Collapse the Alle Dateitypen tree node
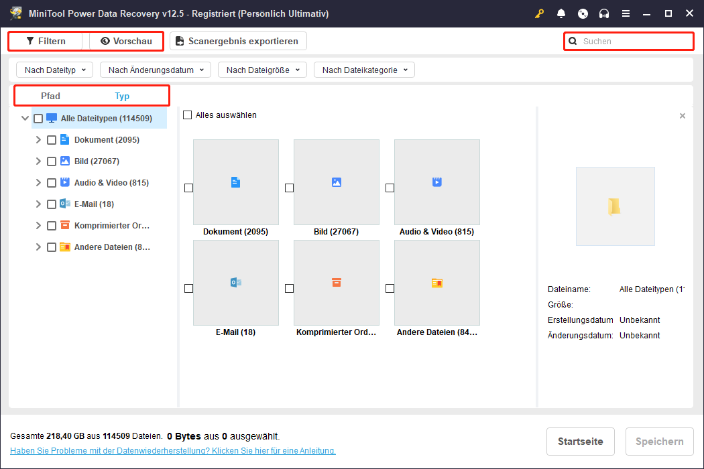 pyautogui.click(x=25, y=119)
